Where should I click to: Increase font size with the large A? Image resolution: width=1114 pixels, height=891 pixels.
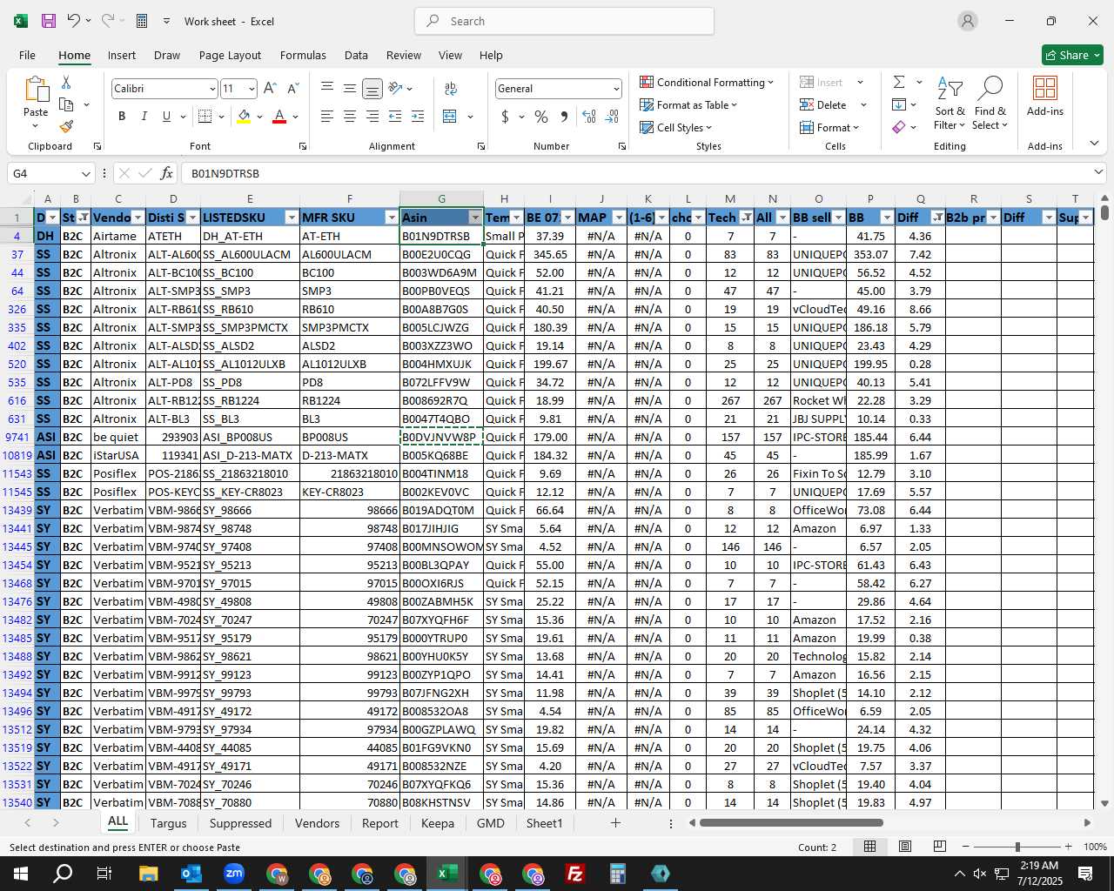pyautogui.click(x=270, y=89)
